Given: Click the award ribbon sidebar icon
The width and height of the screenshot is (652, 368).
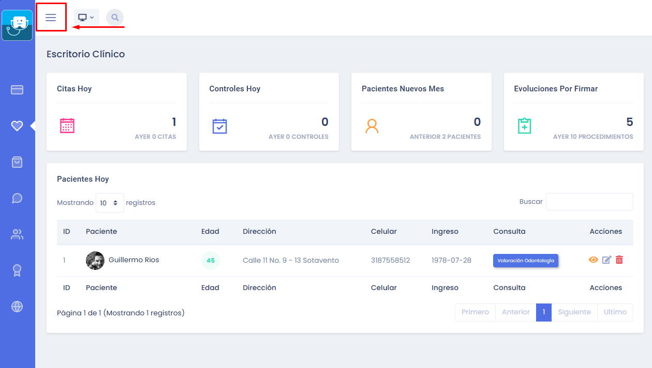Looking at the screenshot, I should pyautogui.click(x=17, y=270).
